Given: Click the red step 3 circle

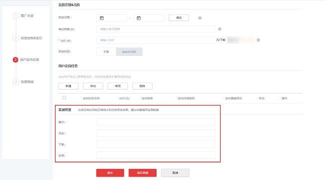Looking at the screenshot, I should click(x=15, y=59).
